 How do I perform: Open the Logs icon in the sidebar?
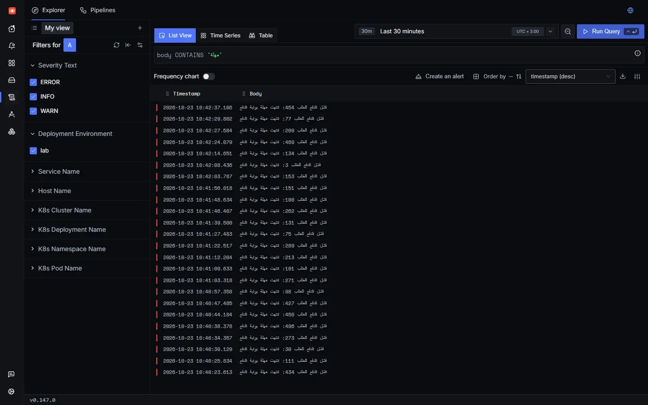tap(12, 97)
